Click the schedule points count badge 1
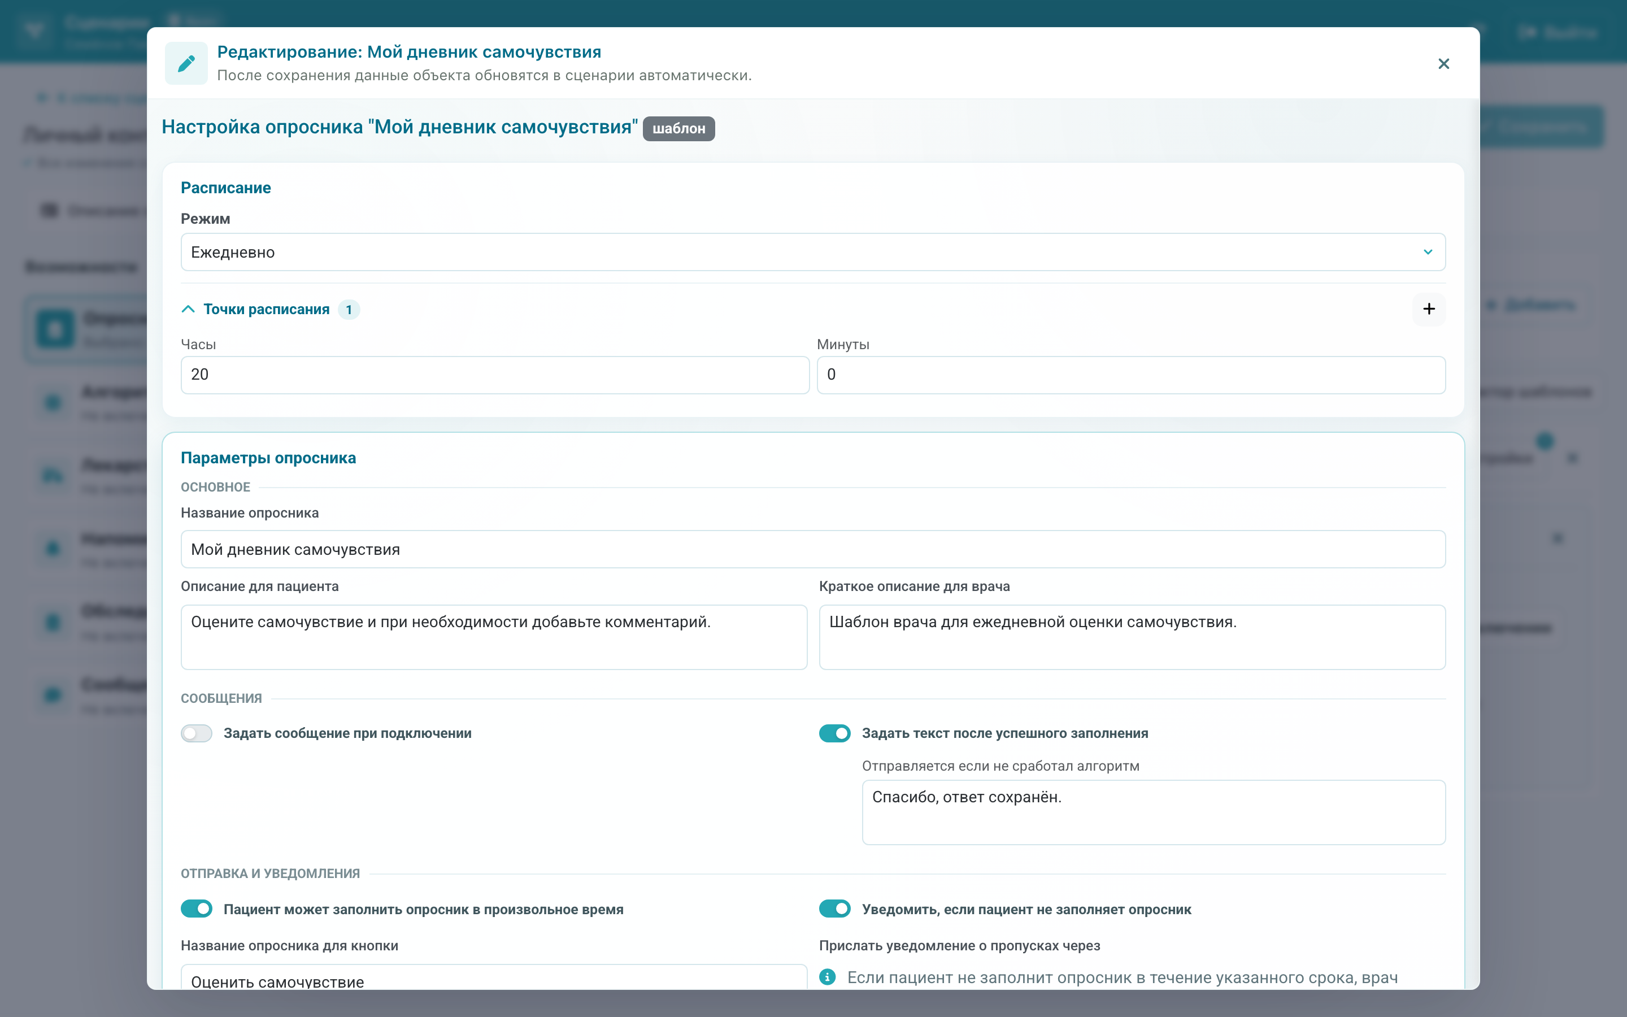 point(349,310)
